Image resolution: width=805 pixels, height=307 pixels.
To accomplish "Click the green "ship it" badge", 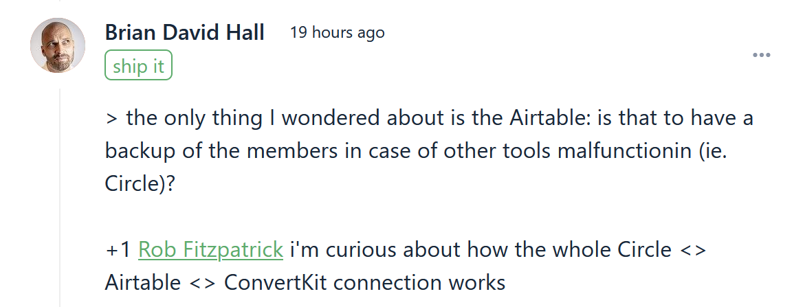I will click(138, 67).
